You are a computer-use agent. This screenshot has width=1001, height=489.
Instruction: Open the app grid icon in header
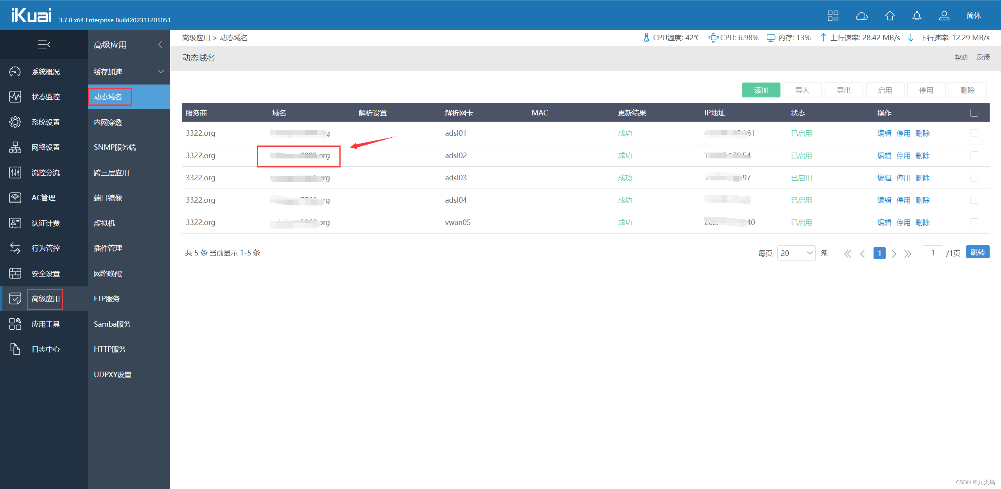point(833,16)
